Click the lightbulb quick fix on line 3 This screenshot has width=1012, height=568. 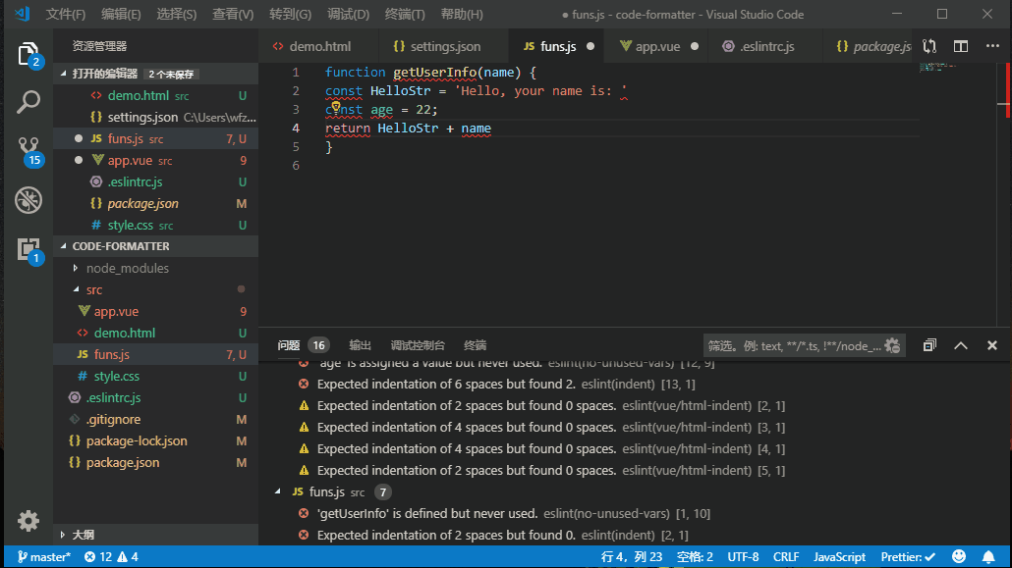tap(336, 106)
